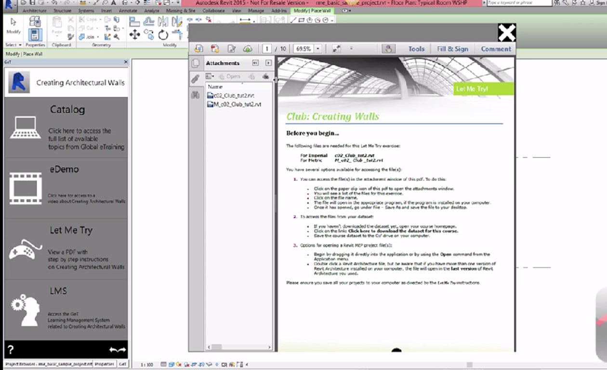
Task: Collapse the Attachments panel with left arrows
Action: coord(256,63)
